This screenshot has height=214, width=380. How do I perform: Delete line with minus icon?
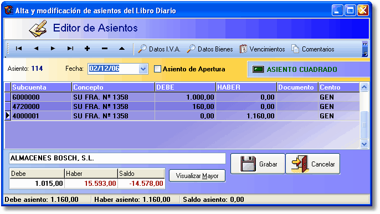(x=105, y=49)
